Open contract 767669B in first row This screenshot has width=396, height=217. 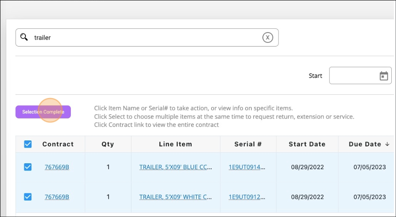(57, 167)
